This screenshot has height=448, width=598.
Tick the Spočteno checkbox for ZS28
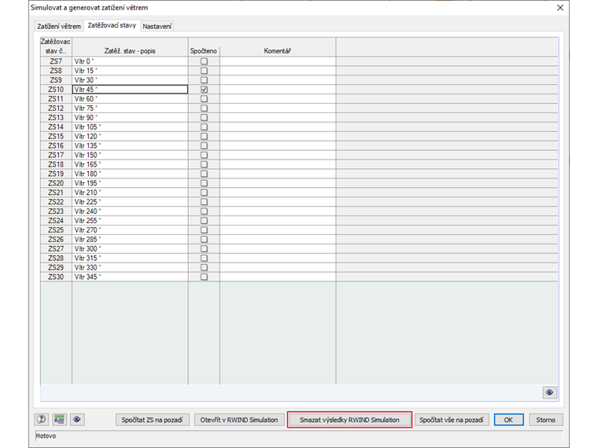click(x=204, y=258)
